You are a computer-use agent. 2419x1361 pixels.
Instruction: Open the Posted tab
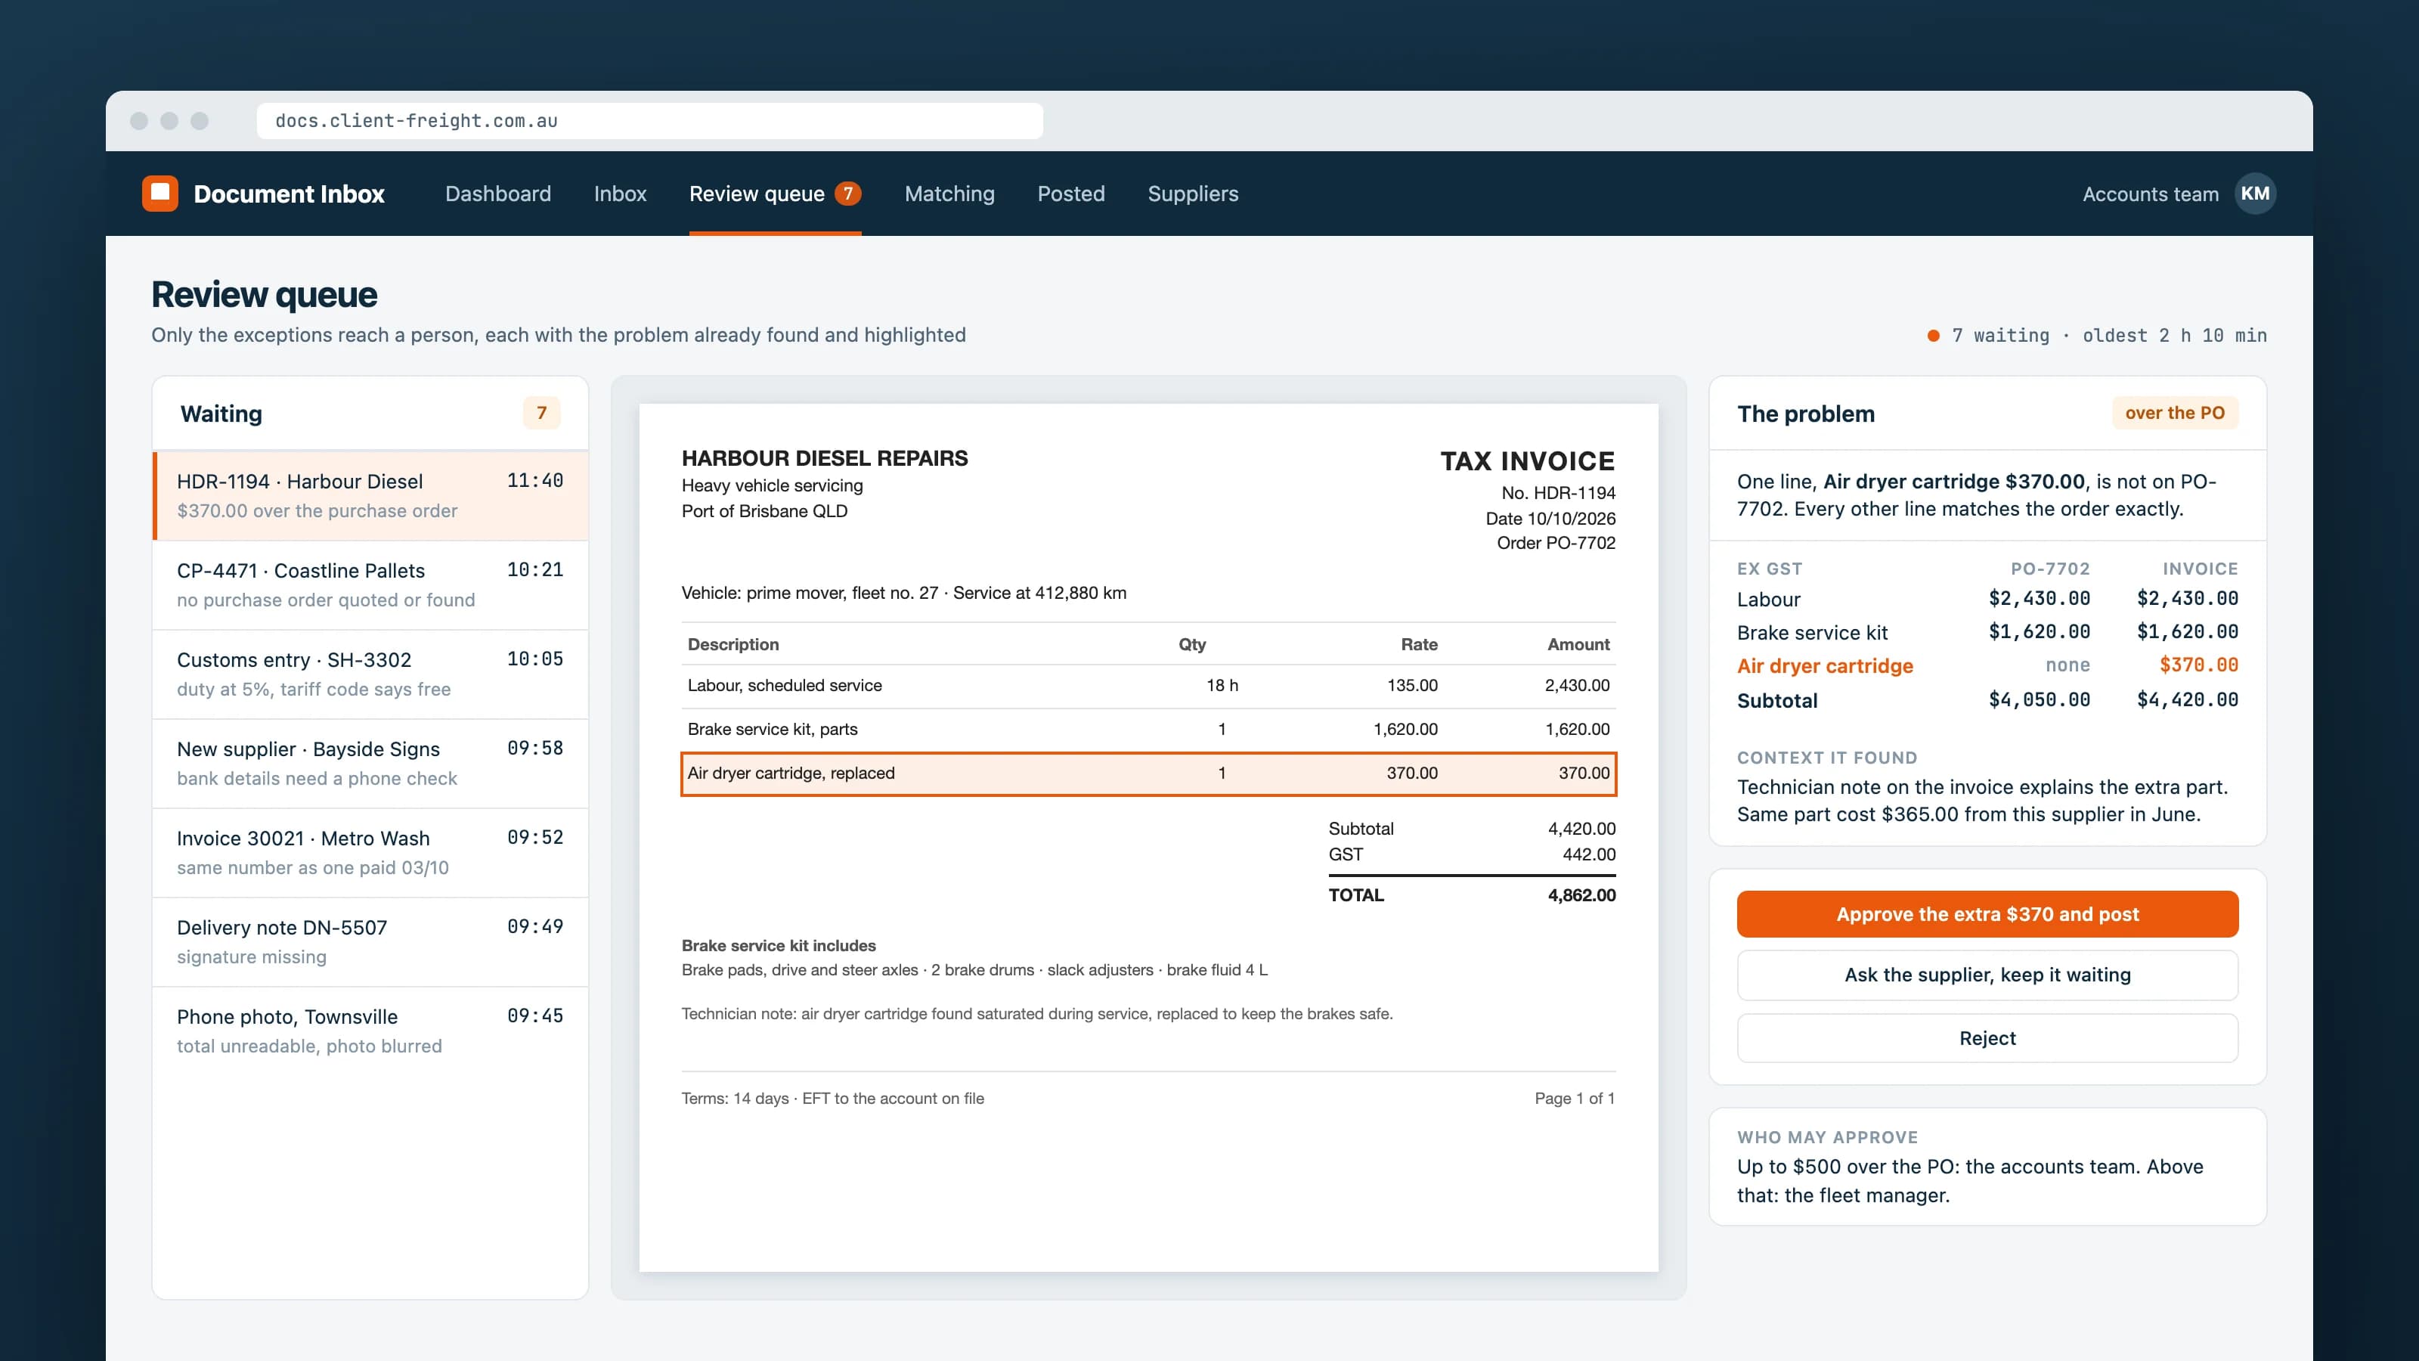click(x=1070, y=194)
